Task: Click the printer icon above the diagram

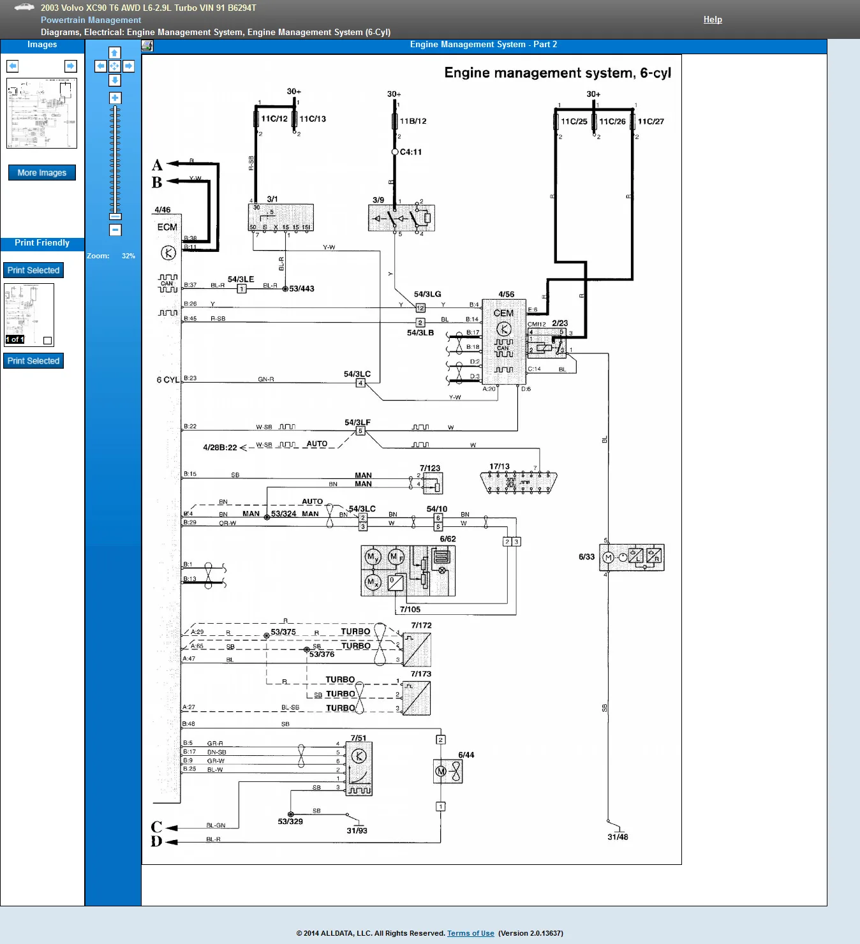Action: (x=147, y=45)
